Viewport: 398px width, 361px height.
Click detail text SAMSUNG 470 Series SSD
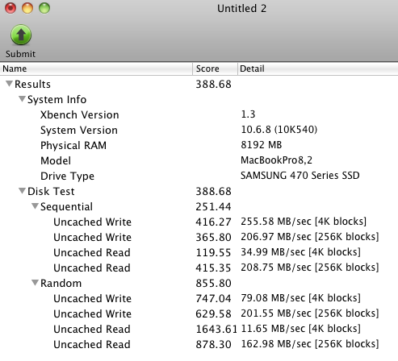[300, 176]
